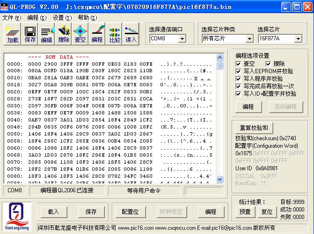Click the 擦除 (erase) toolbar icon
Screen dimensions: 314x234
pyautogui.click(x=64, y=35)
